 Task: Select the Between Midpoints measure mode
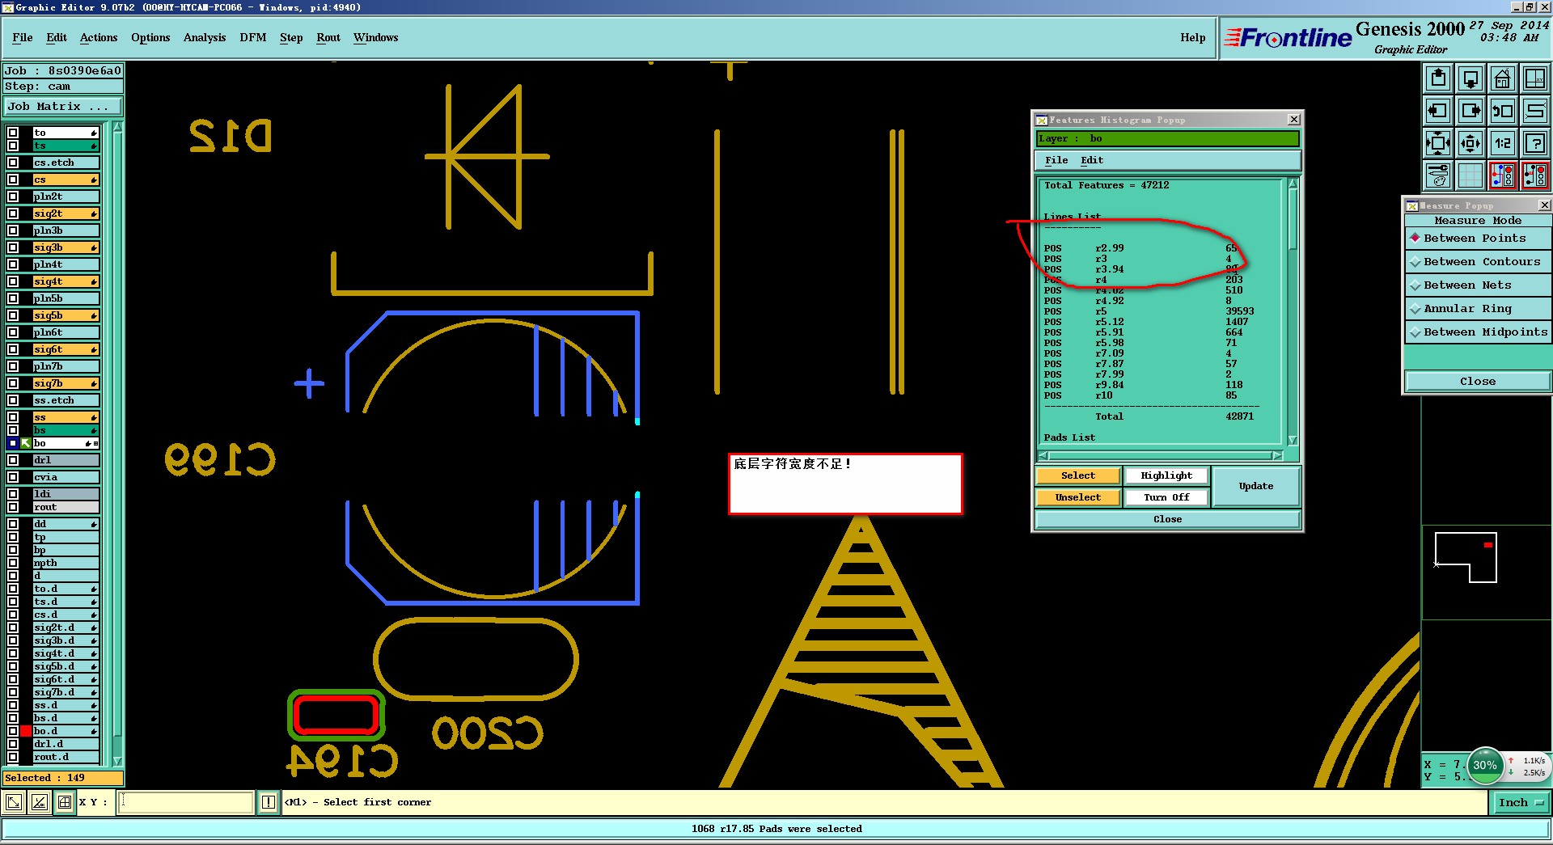point(1478,332)
